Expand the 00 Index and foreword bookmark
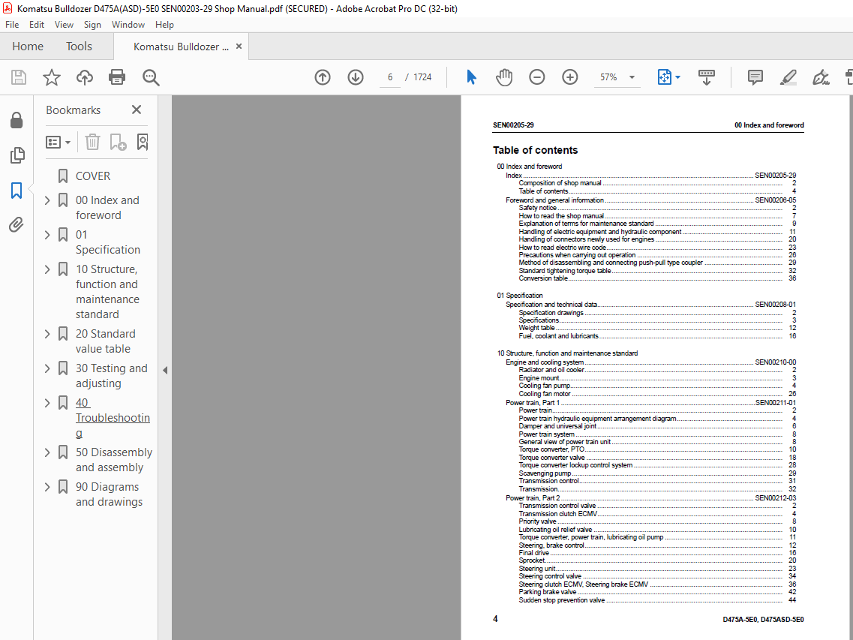The image size is (853, 640). point(47,200)
